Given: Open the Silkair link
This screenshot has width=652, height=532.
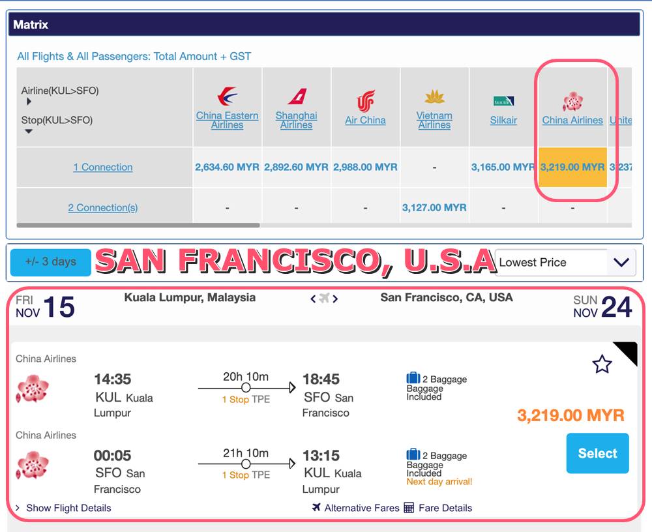Looking at the screenshot, I should pos(503,120).
